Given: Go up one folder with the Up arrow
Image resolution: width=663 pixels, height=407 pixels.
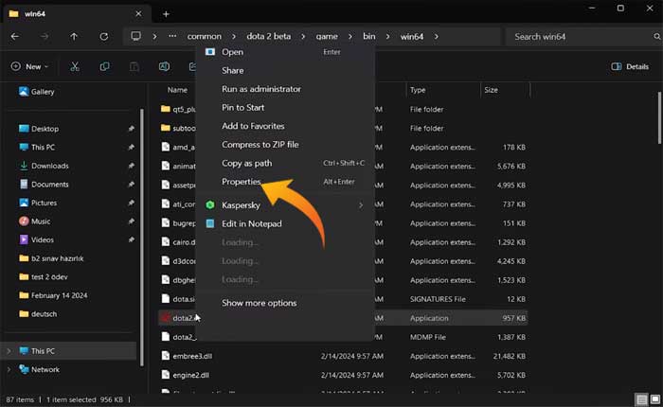Looking at the screenshot, I should coord(75,37).
